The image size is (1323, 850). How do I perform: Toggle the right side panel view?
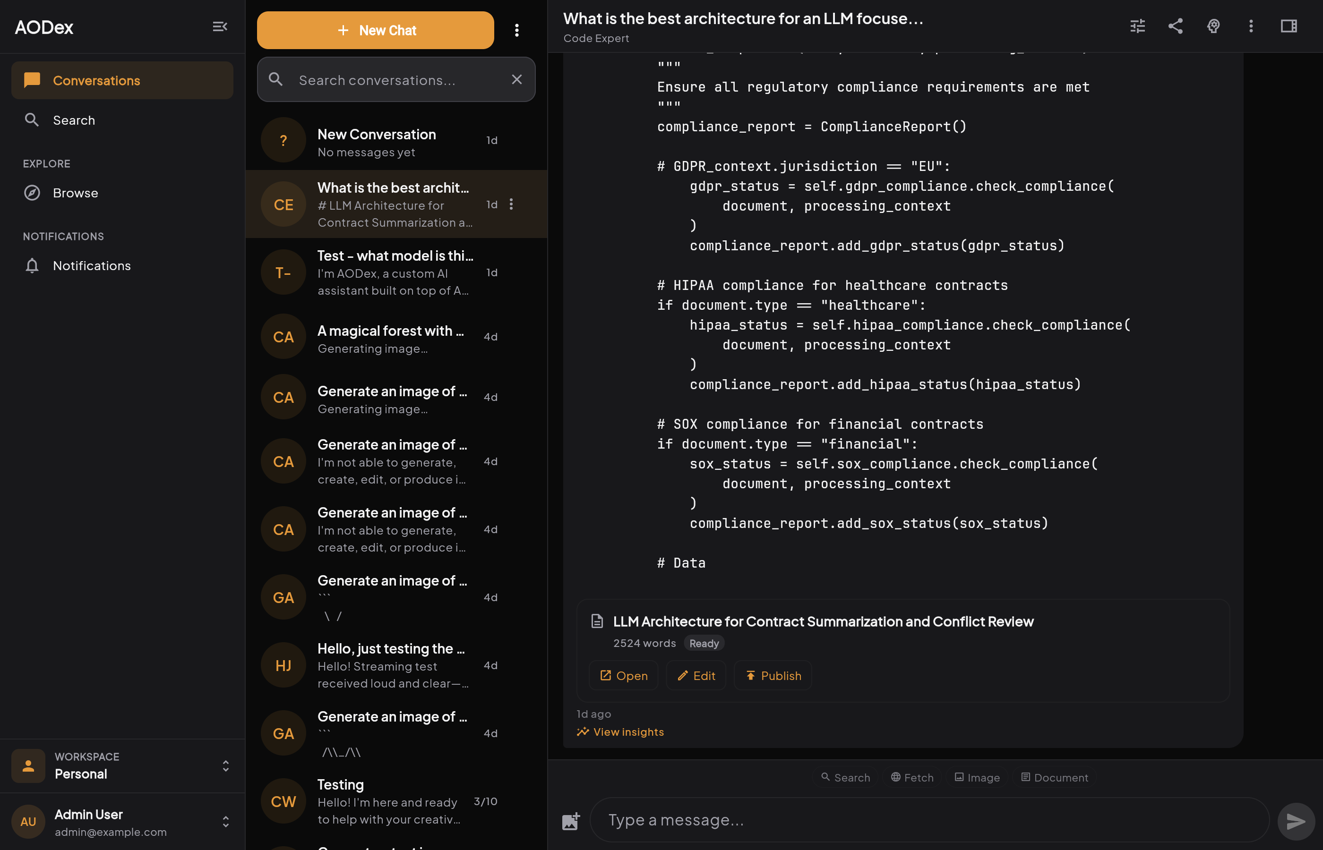[x=1289, y=26]
